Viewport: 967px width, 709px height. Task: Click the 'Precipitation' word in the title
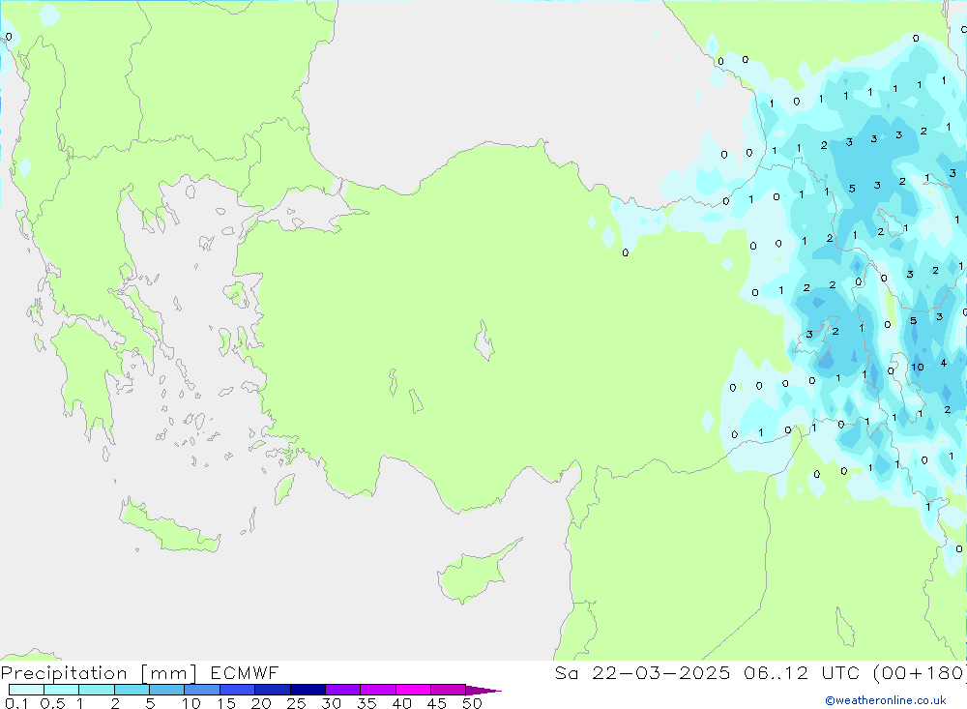[64, 672]
